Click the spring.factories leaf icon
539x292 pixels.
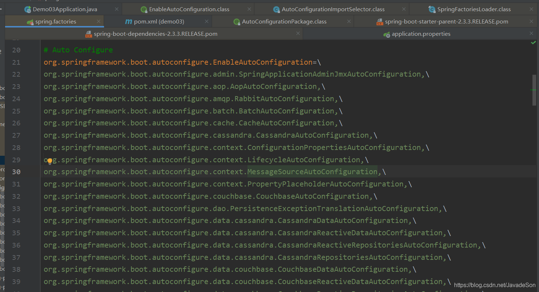[30, 22]
